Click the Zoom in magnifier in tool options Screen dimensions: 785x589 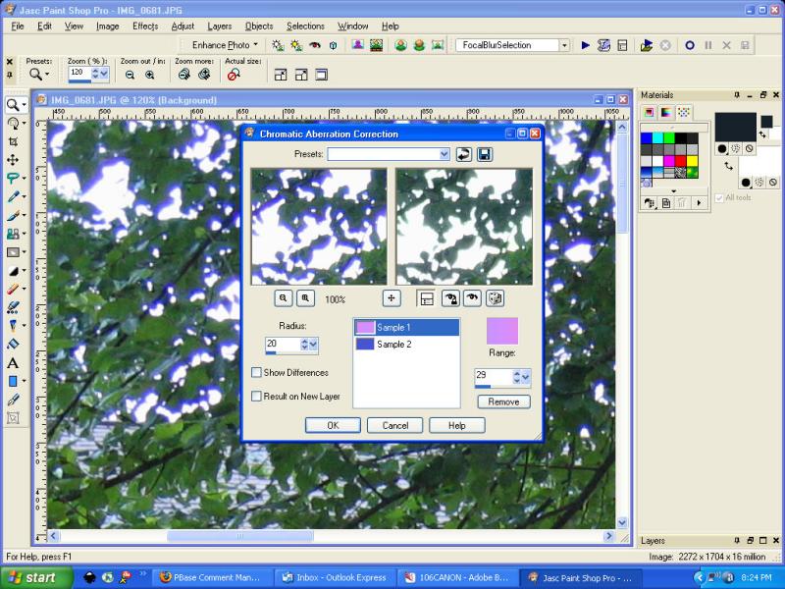pos(150,76)
